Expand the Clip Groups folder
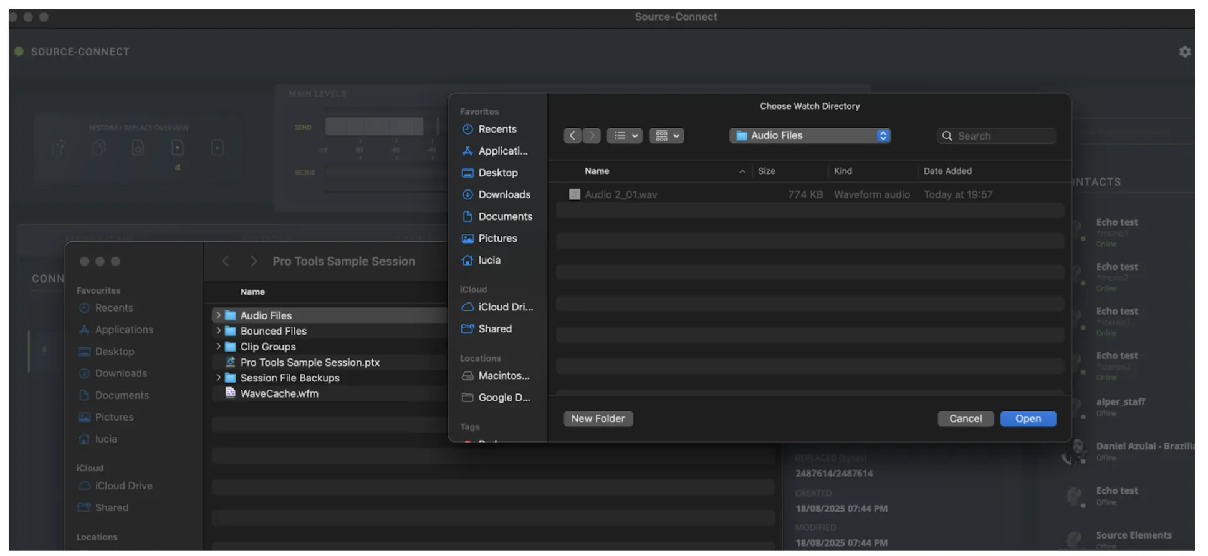The width and height of the screenshot is (1208, 556). tap(218, 347)
